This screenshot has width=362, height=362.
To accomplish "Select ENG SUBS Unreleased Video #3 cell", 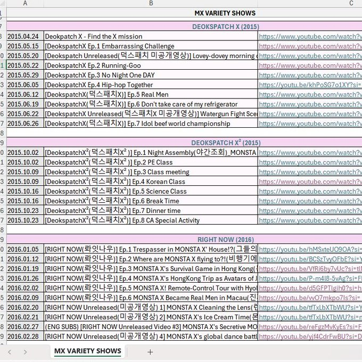I will (x=151, y=327).
